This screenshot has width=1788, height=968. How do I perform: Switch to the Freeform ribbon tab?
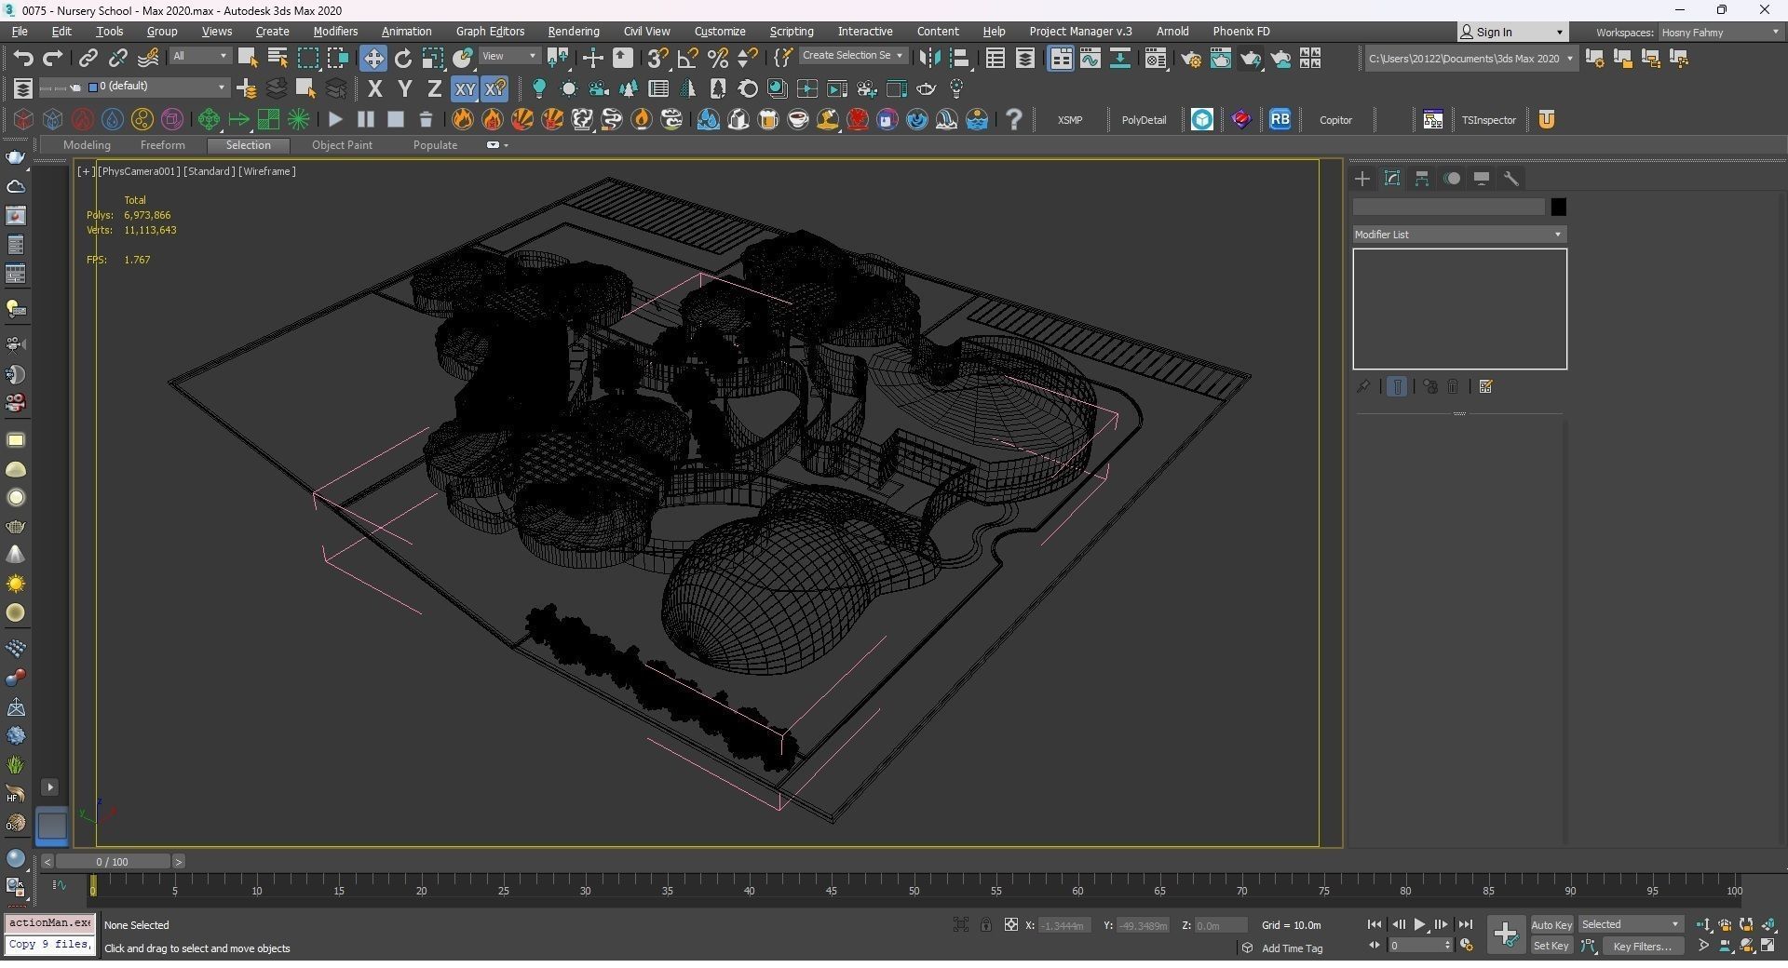click(162, 145)
